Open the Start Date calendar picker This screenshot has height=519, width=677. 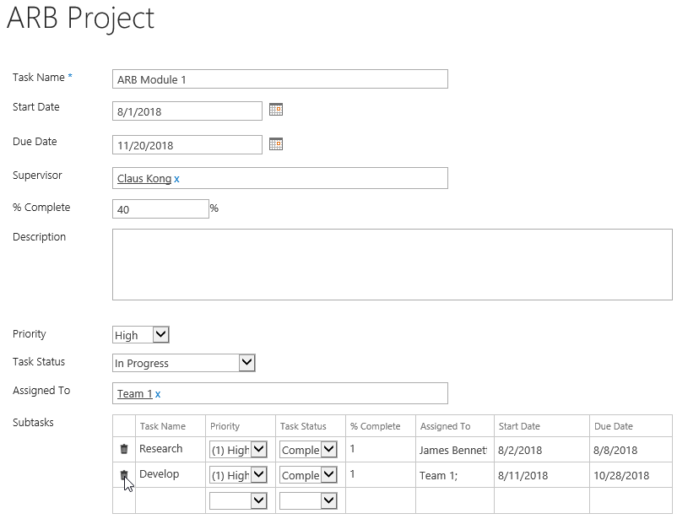click(x=276, y=110)
